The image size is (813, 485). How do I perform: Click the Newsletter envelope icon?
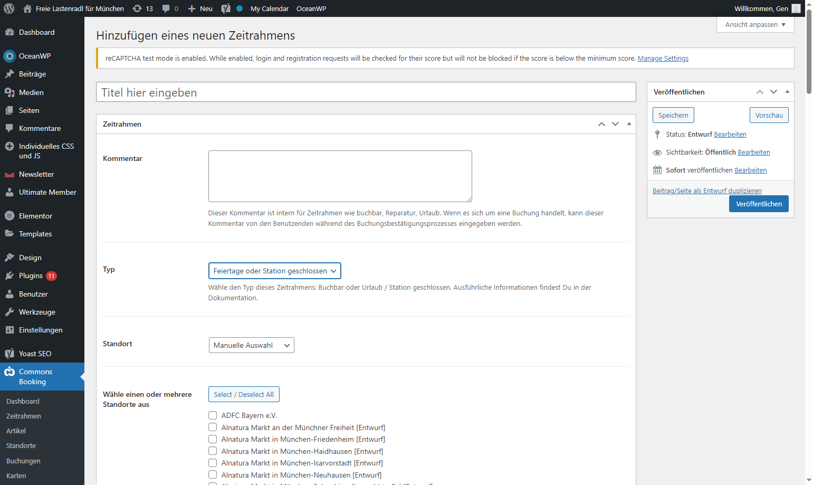tap(9, 174)
